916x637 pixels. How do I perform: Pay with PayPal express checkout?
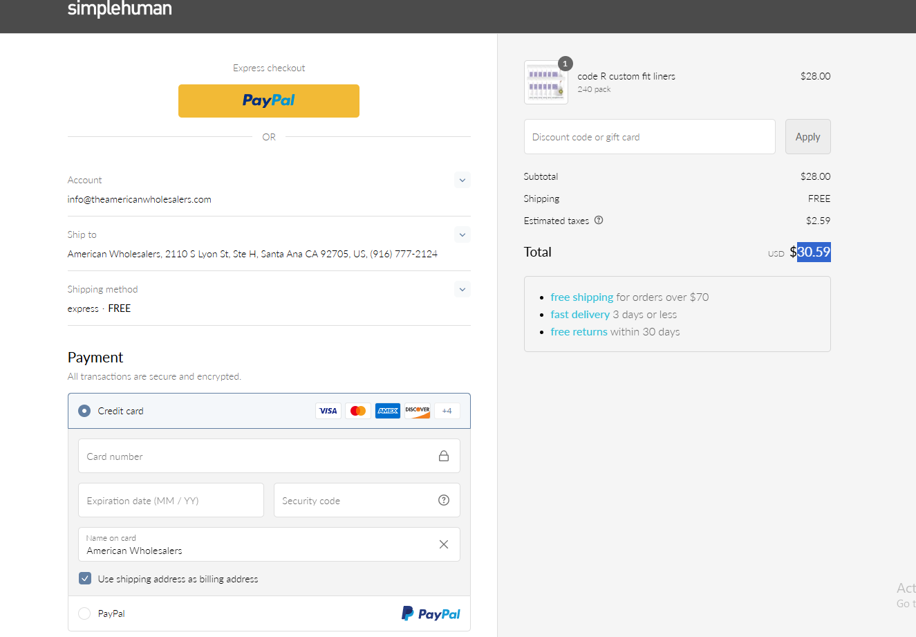pos(269,101)
